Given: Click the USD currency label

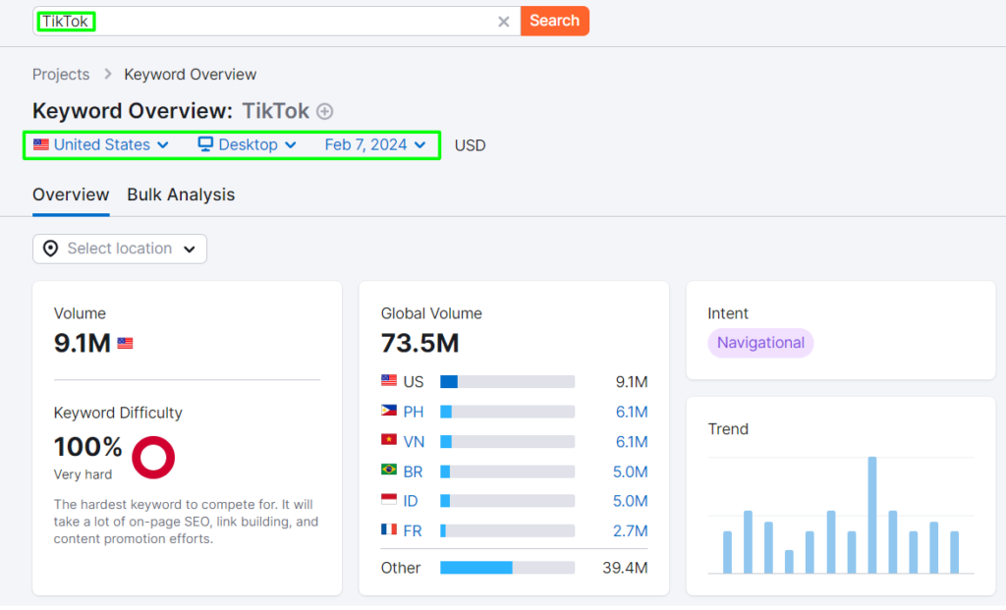Looking at the screenshot, I should tap(471, 145).
